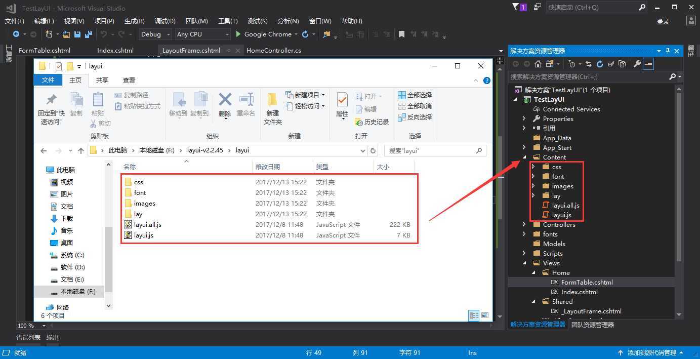This screenshot has height=359, width=700.
Task: Toggle the pin on _LayoutFrame.cshtml tab
Action: tap(228, 51)
